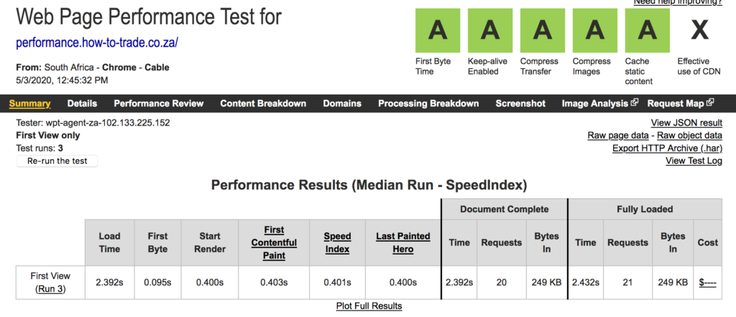Click the Compress Transfer grade A box
736x317 pixels.
tap(543, 30)
